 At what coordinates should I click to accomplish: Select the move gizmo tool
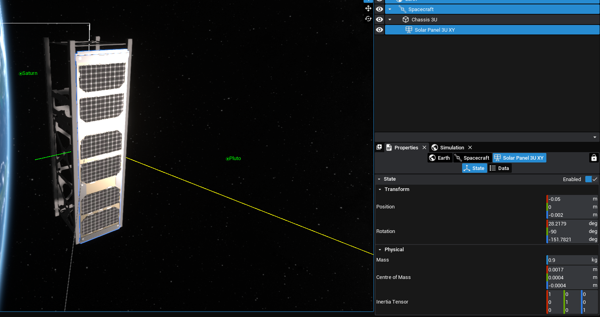tap(368, 8)
